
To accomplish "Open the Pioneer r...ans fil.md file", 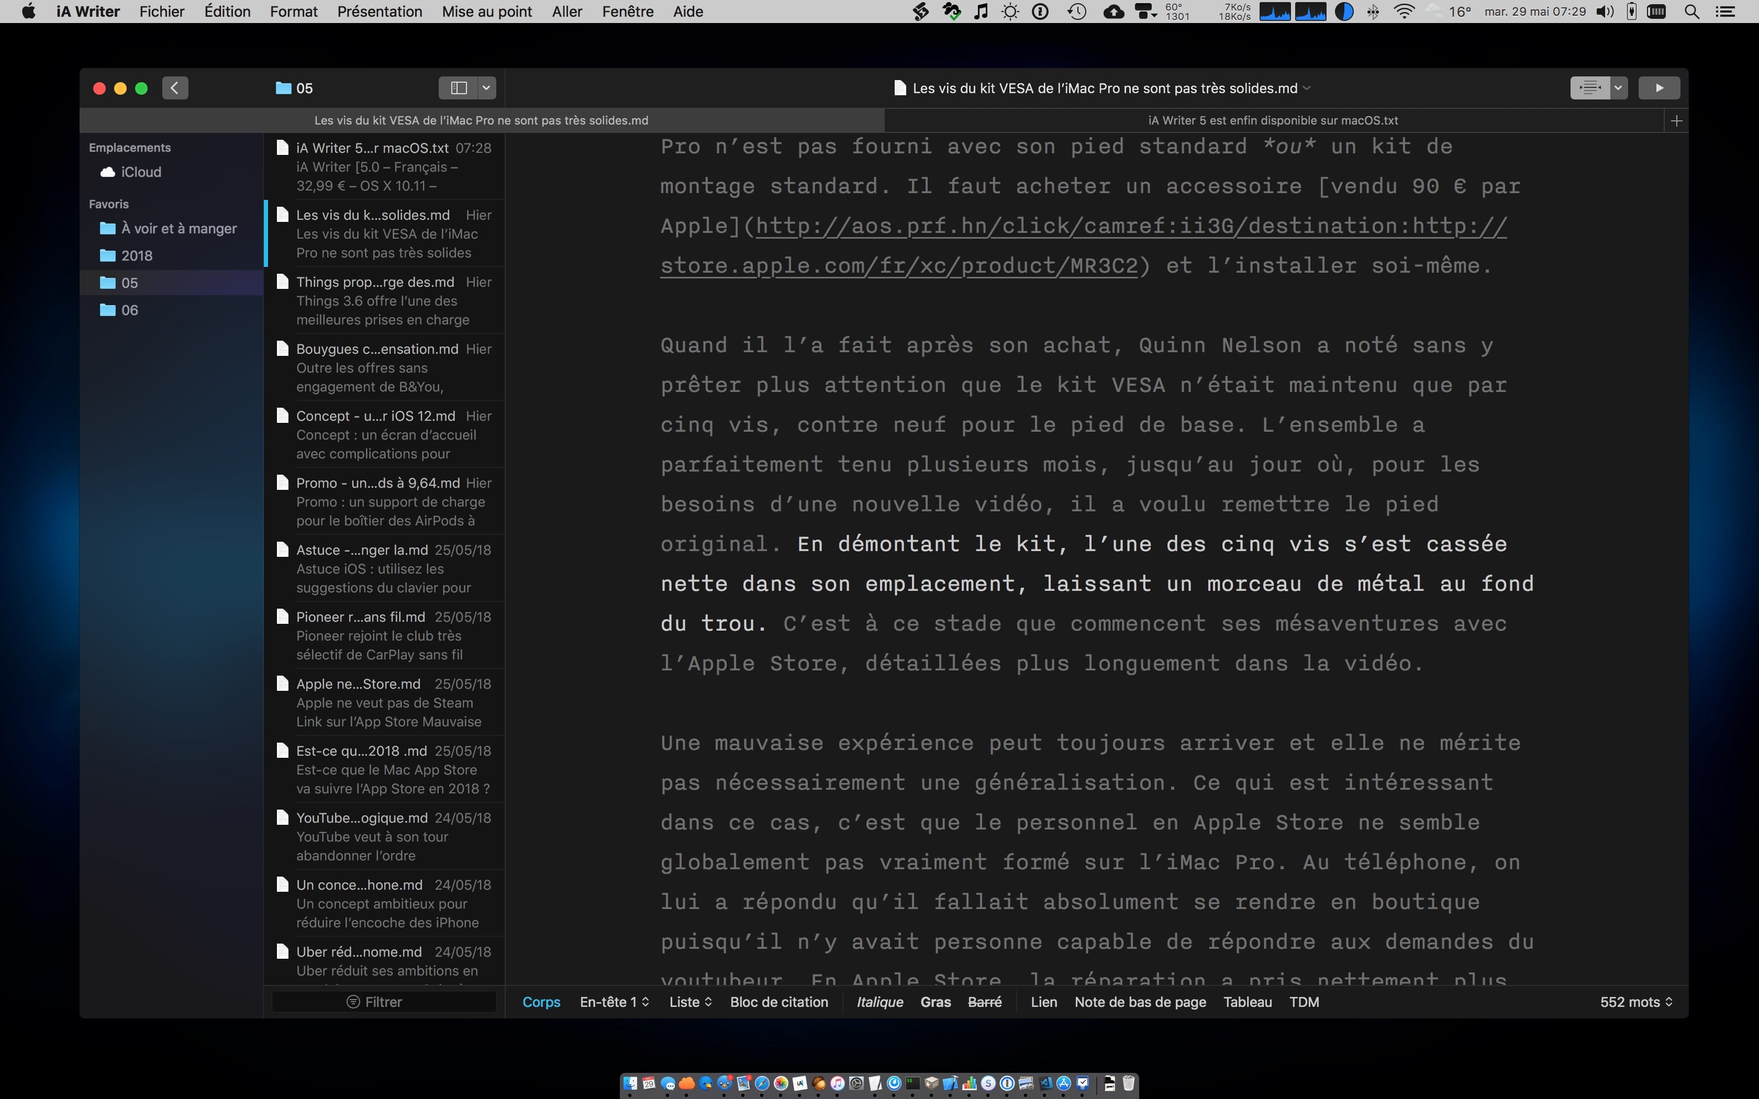I will 385,634.
